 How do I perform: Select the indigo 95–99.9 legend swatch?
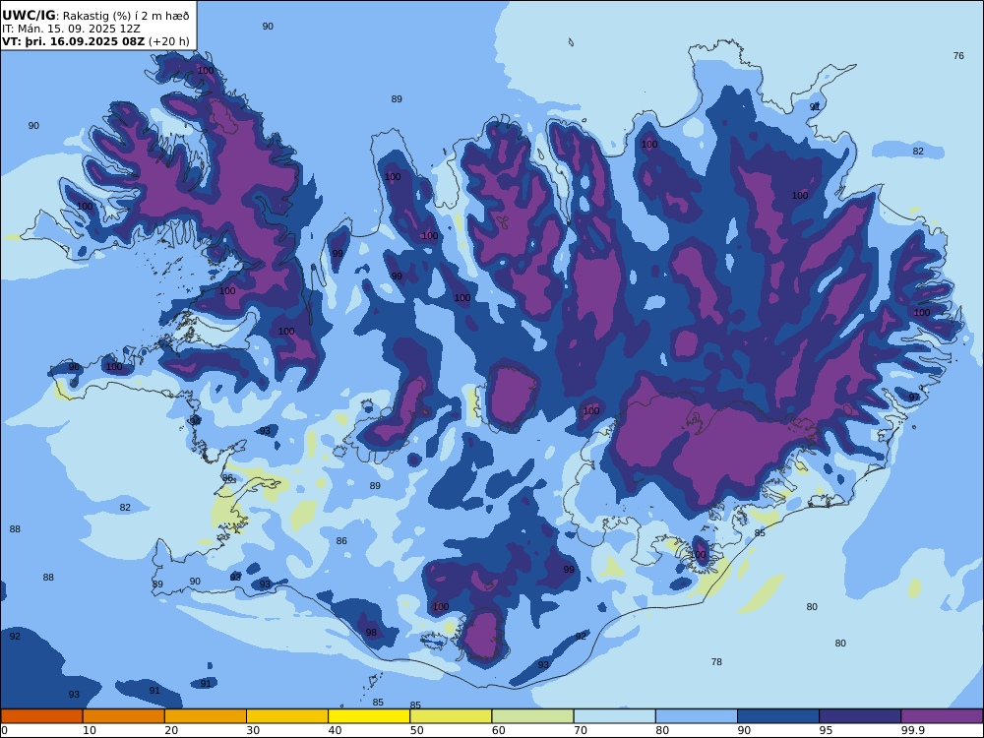[x=860, y=716]
